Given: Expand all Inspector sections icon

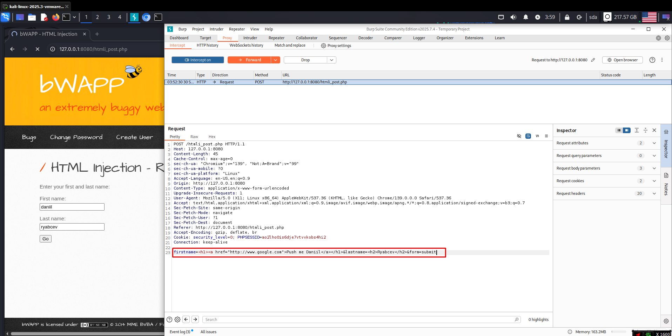Looking at the screenshot, I should point(637,130).
